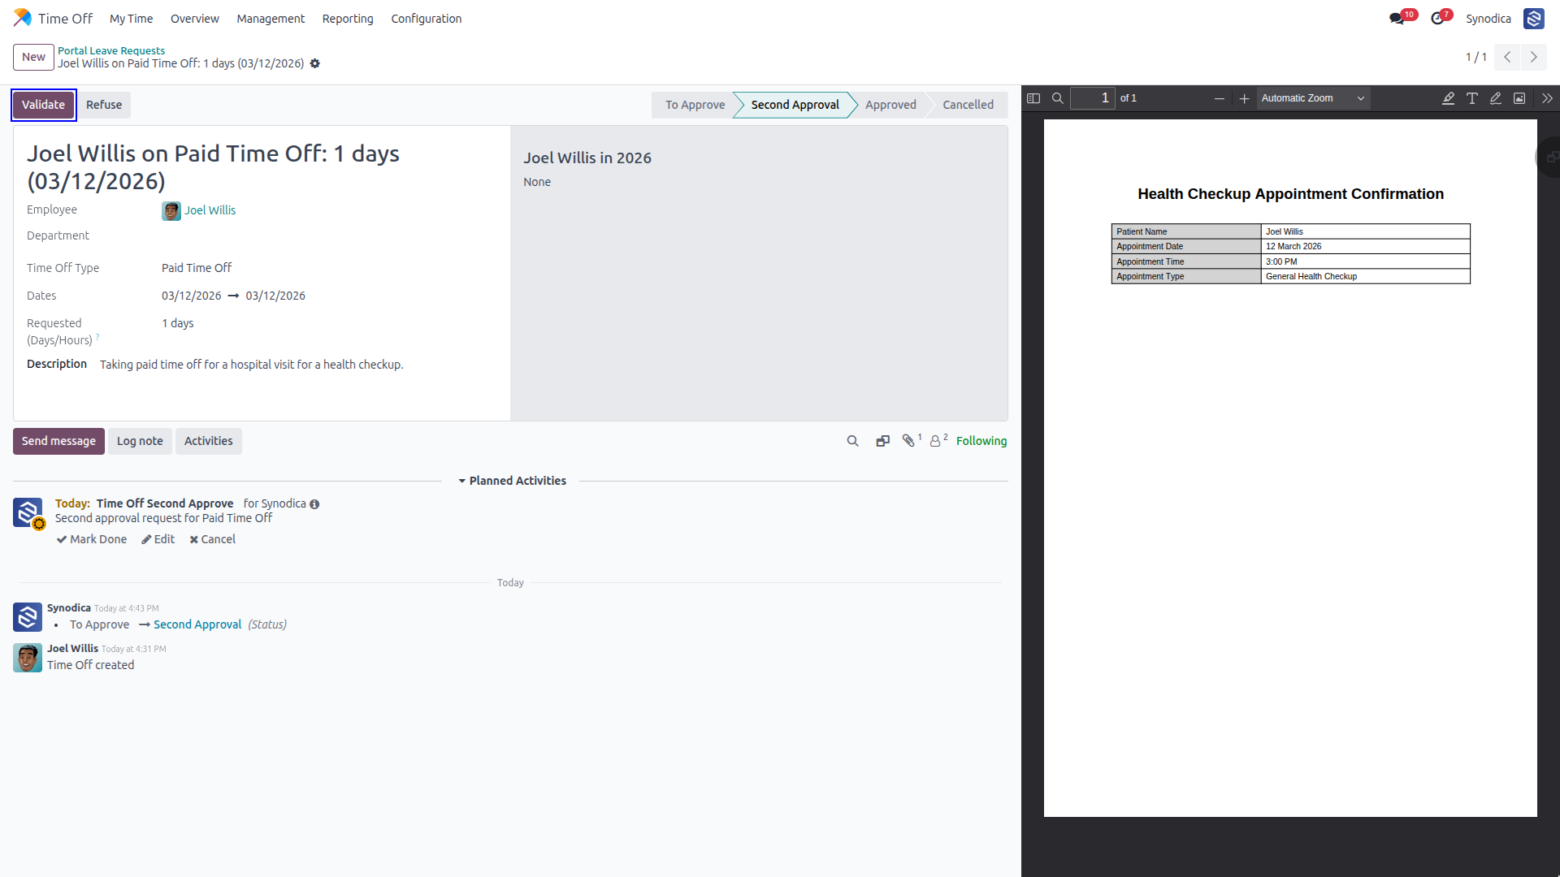1560x877 pixels.
Task: Zoom in the PDF document
Action: 1244,98
